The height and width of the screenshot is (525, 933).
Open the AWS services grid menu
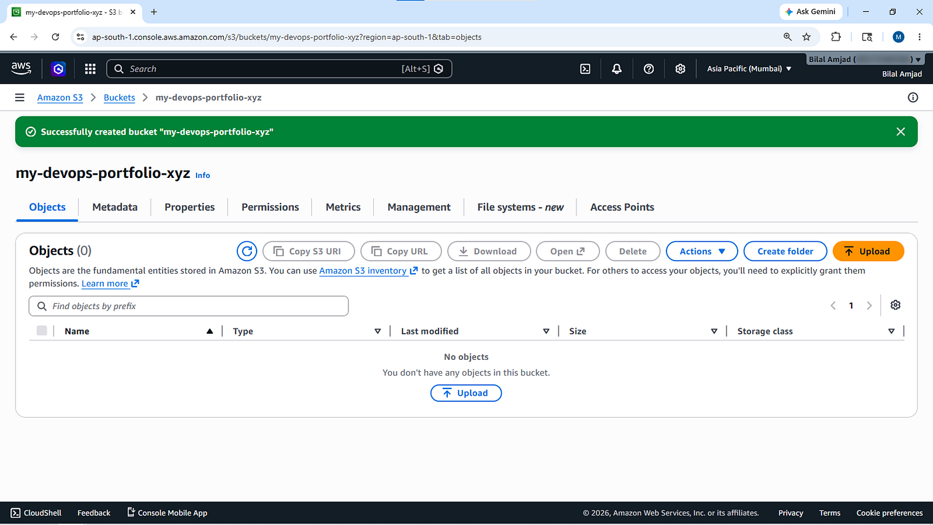91,69
